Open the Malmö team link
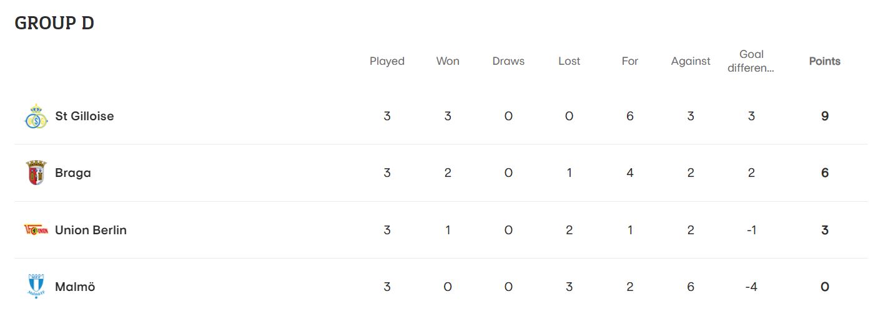 [x=75, y=287]
